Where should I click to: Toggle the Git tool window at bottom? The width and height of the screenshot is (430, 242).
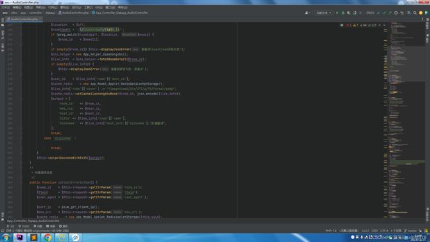point(11,226)
